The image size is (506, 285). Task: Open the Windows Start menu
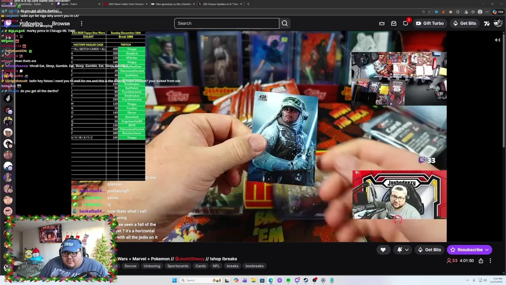(x=174, y=280)
